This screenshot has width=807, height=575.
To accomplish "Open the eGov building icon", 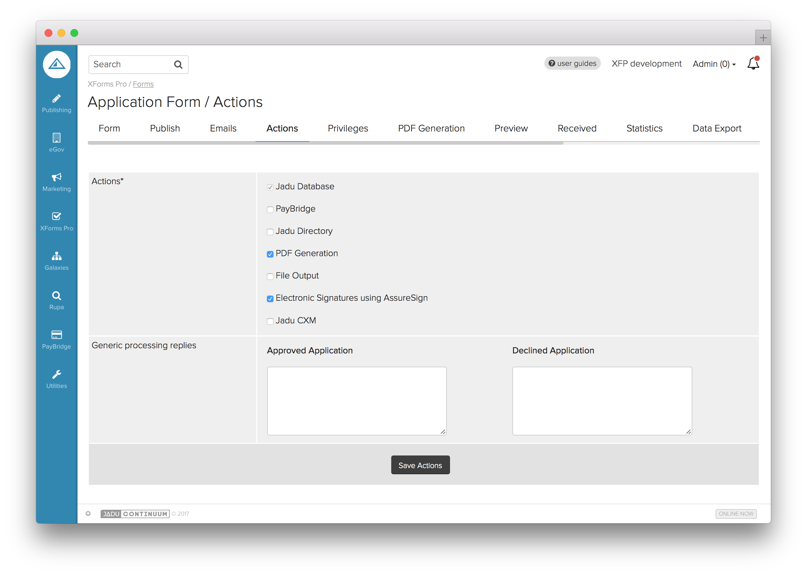I will click(56, 138).
